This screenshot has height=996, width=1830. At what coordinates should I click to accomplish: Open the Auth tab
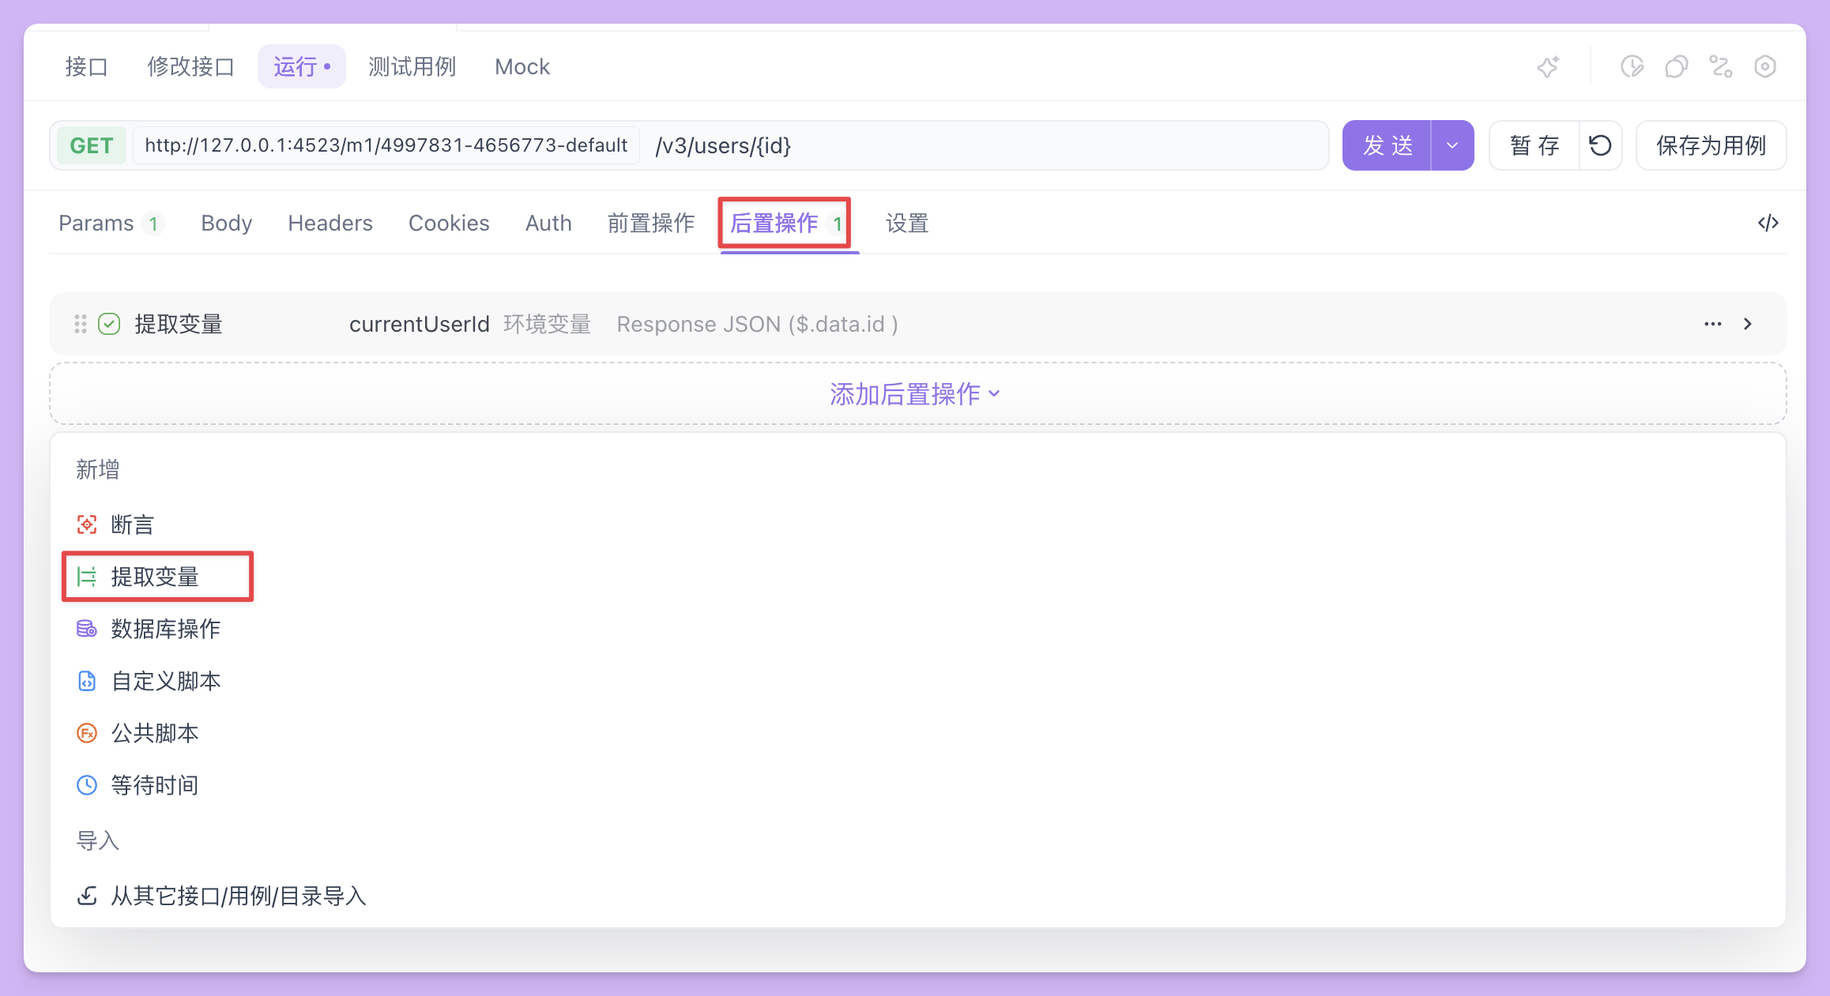pyautogui.click(x=548, y=224)
